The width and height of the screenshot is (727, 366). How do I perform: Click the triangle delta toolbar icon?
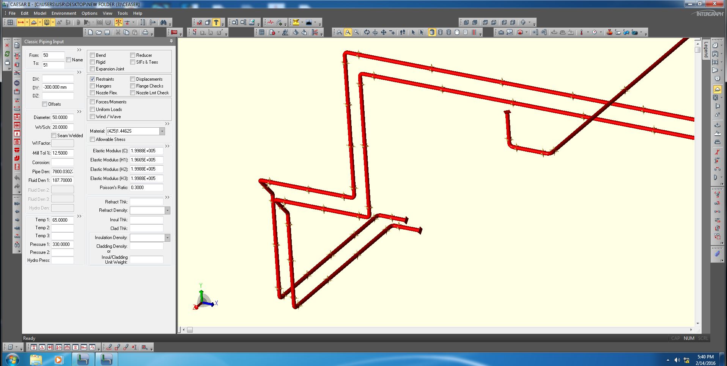pos(42,347)
